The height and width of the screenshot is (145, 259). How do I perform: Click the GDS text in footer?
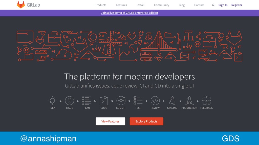[231, 138]
